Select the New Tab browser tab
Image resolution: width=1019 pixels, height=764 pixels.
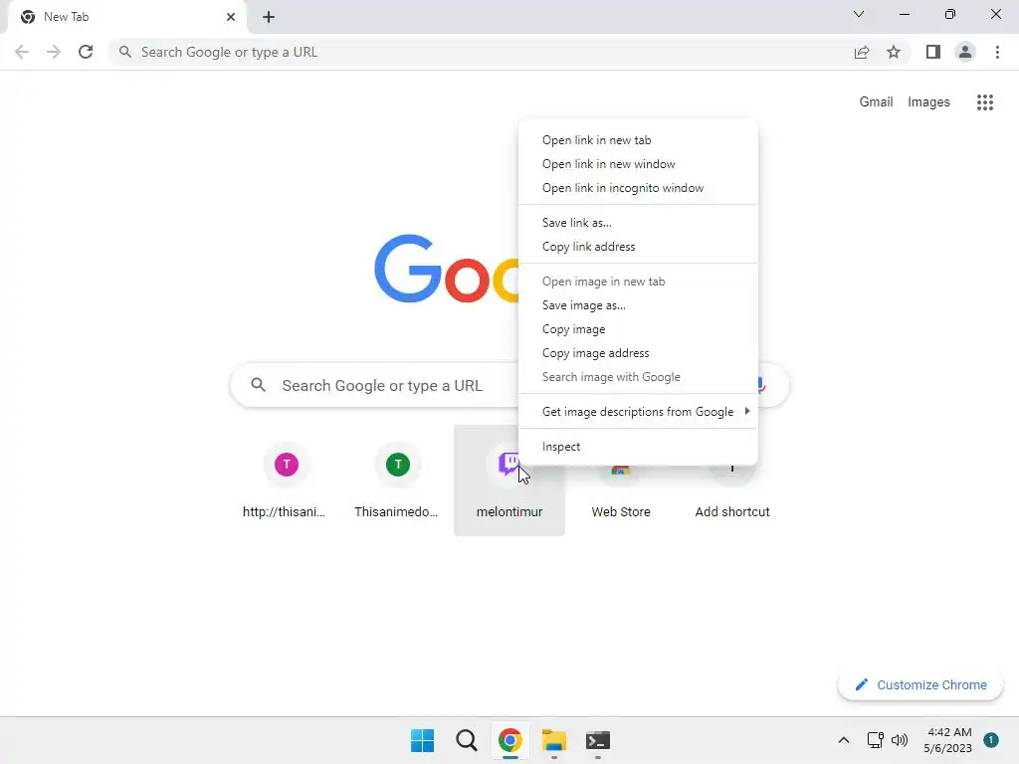(x=127, y=17)
